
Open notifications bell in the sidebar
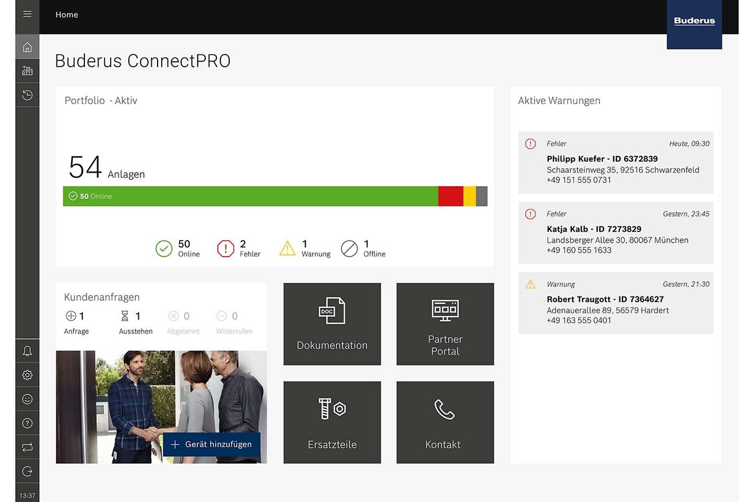[x=27, y=351]
